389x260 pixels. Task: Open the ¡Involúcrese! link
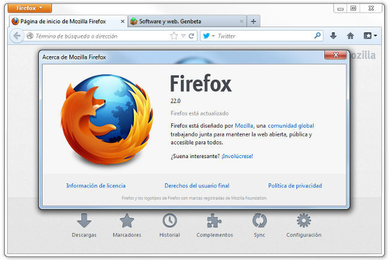pos(237,156)
